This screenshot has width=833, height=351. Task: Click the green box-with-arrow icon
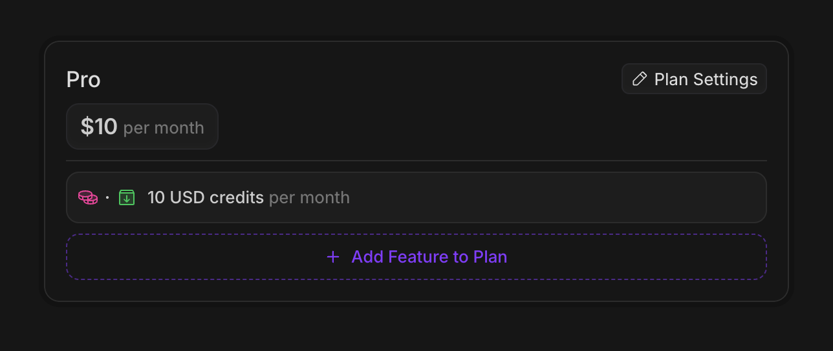coord(127,197)
